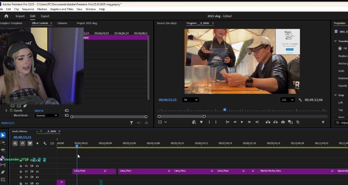This screenshot has height=185, width=348.
Task: Toggle sync lock for track V4
Action: tap(32, 177)
